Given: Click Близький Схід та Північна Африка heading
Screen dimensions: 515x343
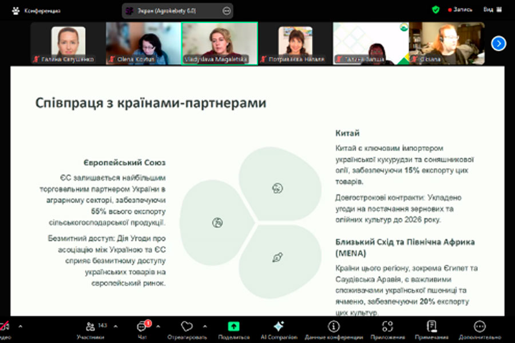Looking at the screenshot, I should (x=405, y=248).
